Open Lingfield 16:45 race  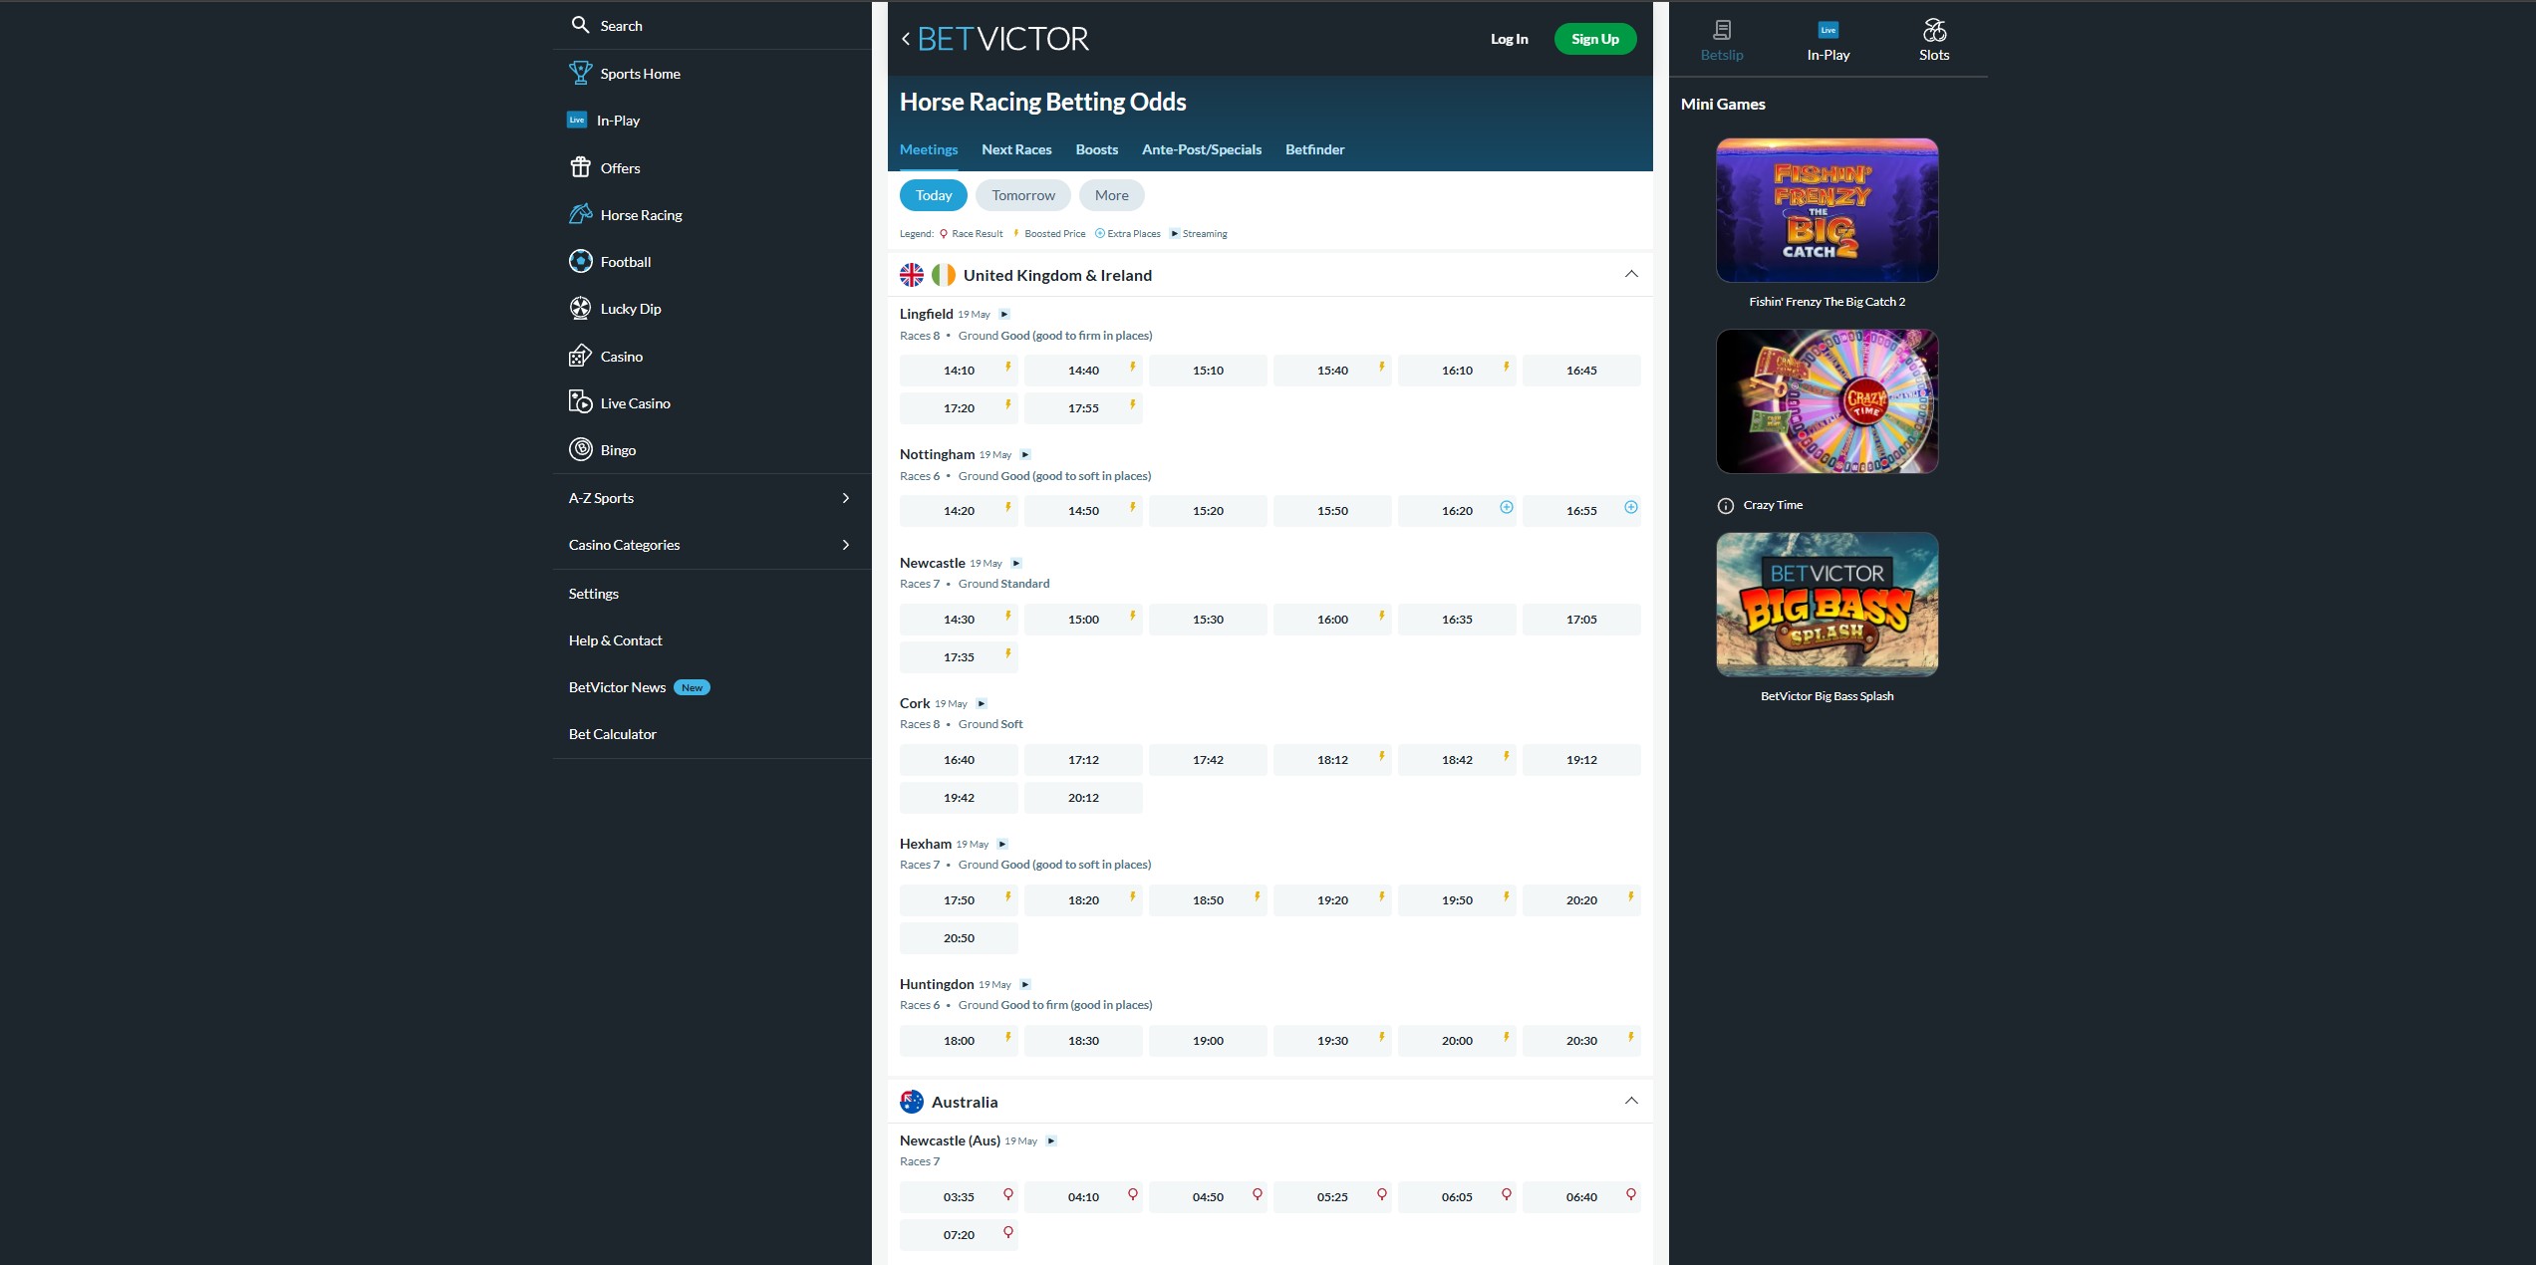1581,371
